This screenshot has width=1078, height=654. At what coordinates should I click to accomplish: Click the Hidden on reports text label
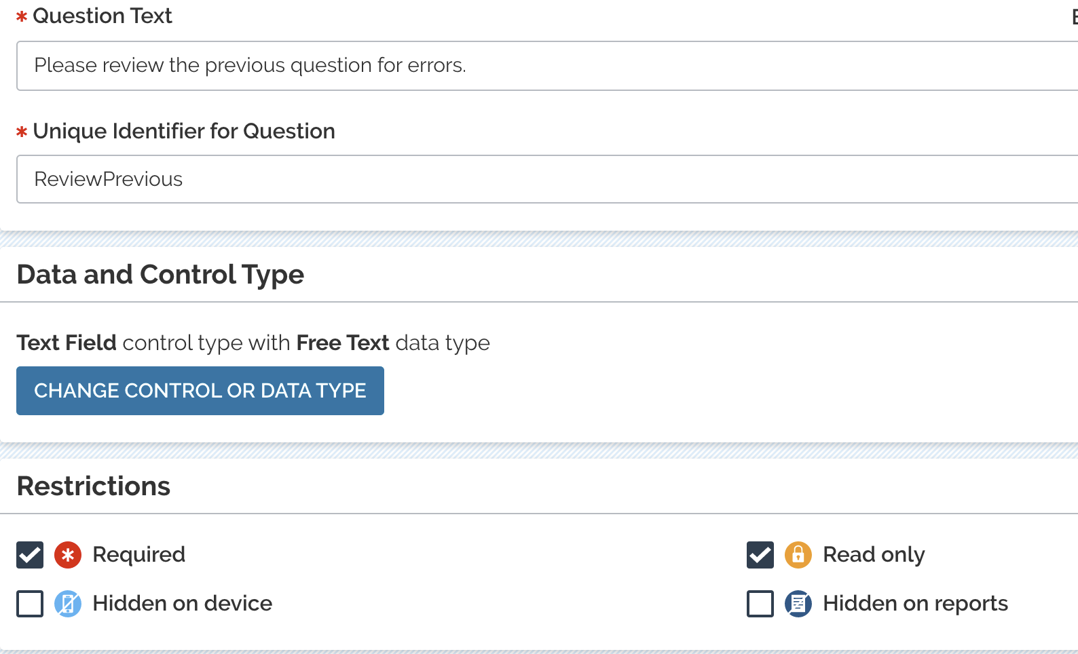[x=915, y=603]
